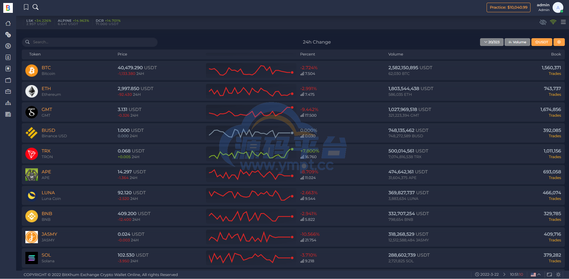Open the hamburger menu icon
The height and width of the screenshot is (279, 569).
click(563, 22)
